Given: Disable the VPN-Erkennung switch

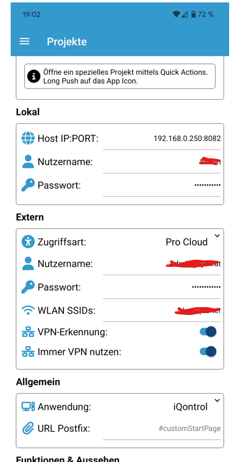Looking at the screenshot, I should click(x=208, y=332).
